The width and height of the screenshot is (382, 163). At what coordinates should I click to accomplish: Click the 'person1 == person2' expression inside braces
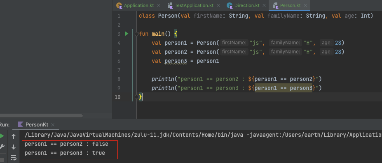coord(284,79)
